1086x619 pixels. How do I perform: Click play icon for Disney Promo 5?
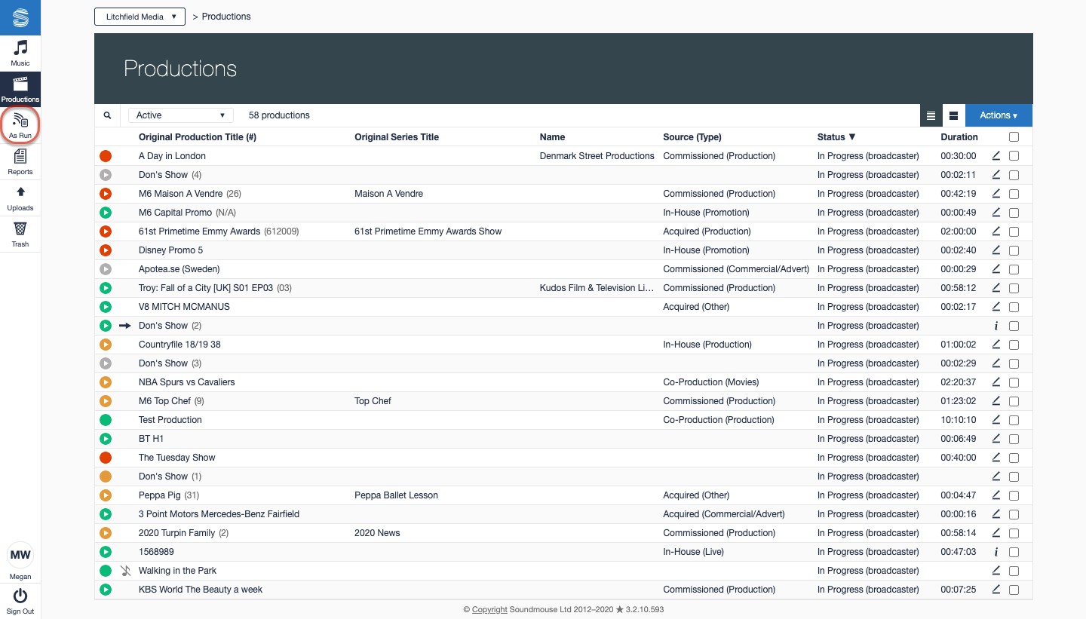point(106,250)
